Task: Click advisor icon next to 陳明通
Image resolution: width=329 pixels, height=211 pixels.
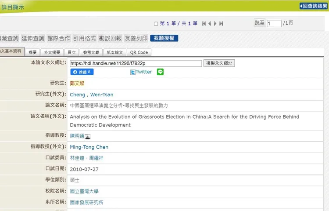Action: [x=88, y=137]
